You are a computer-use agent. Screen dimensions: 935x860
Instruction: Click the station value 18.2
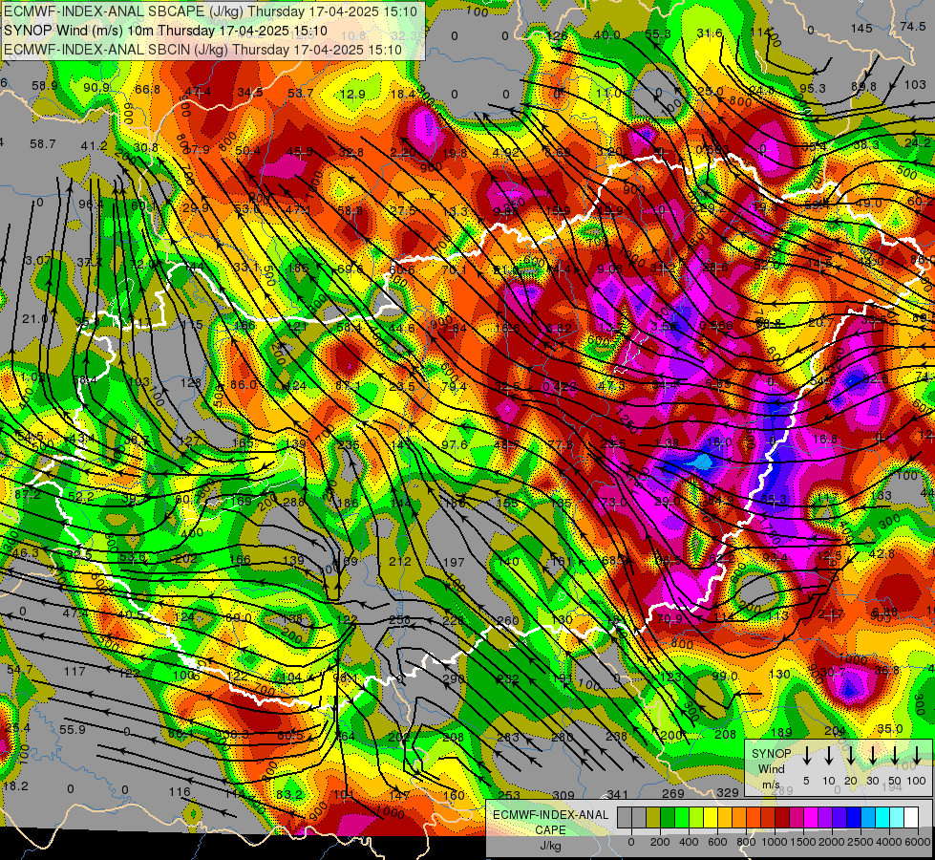(x=15, y=786)
